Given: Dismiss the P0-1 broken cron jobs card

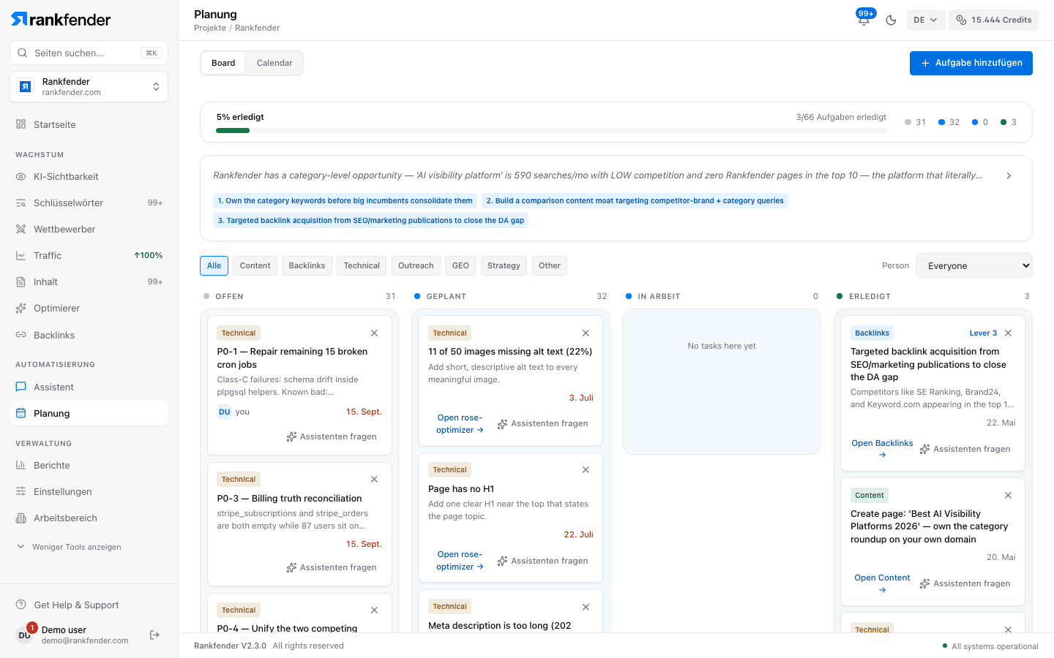Looking at the screenshot, I should coord(374,333).
